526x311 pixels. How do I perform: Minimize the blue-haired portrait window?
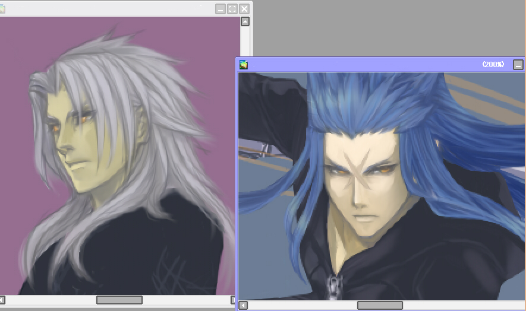pyautogui.click(x=518, y=65)
